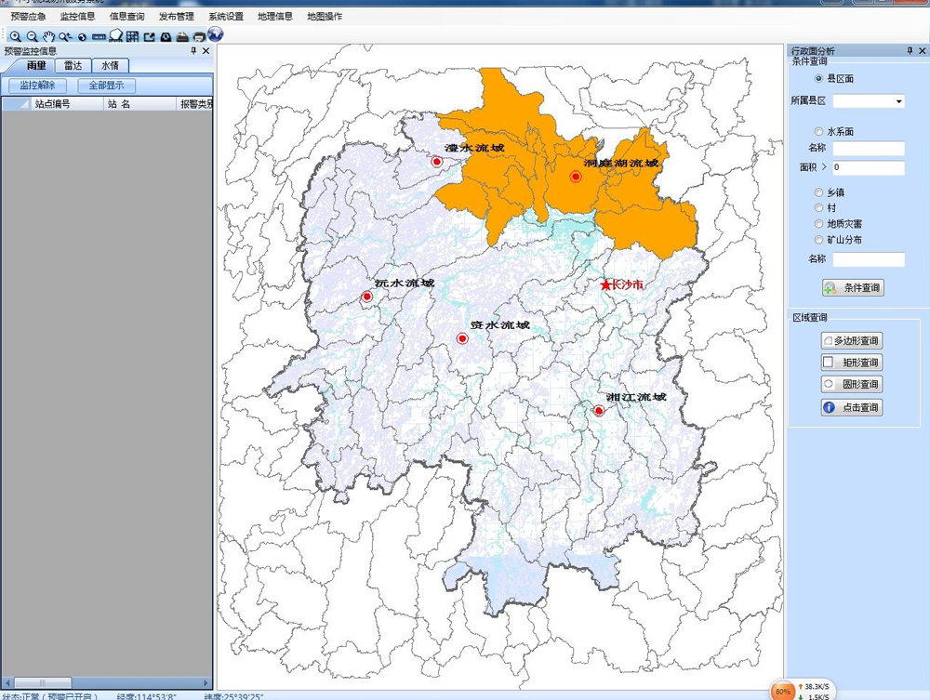Click the 矩形查询 button
The height and width of the screenshot is (700, 930).
click(x=851, y=363)
